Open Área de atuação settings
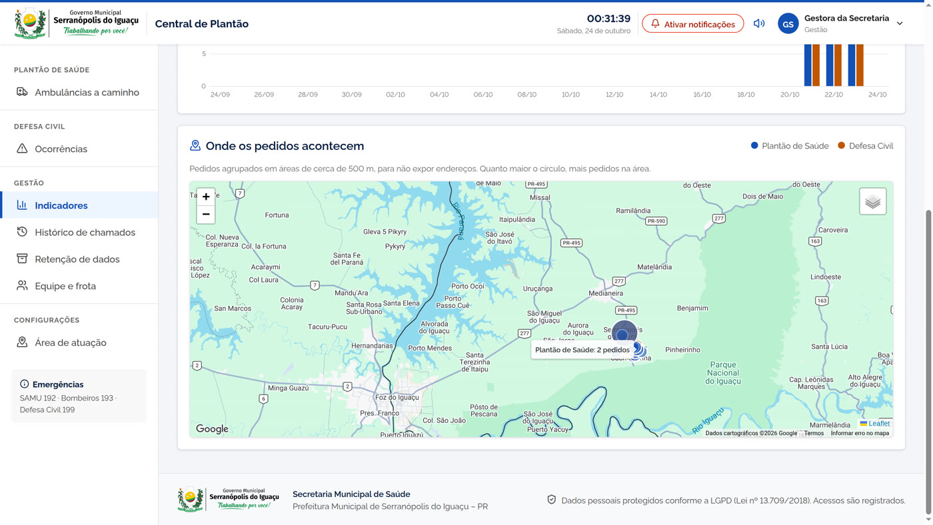The width and height of the screenshot is (933, 525). pyautogui.click(x=79, y=342)
